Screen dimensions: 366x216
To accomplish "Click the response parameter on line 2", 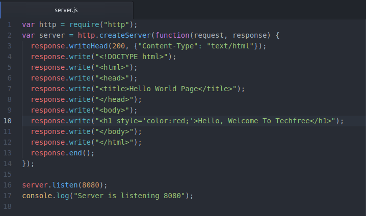I will (x=250, y=35).
